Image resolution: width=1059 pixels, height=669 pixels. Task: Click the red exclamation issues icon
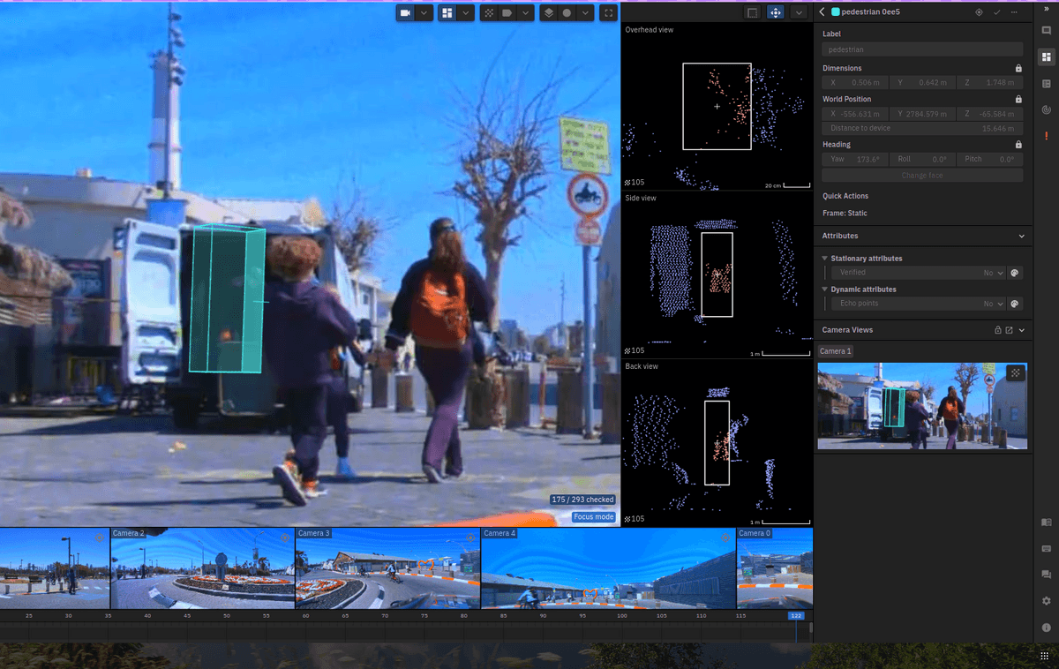[x=1047, y=136]
